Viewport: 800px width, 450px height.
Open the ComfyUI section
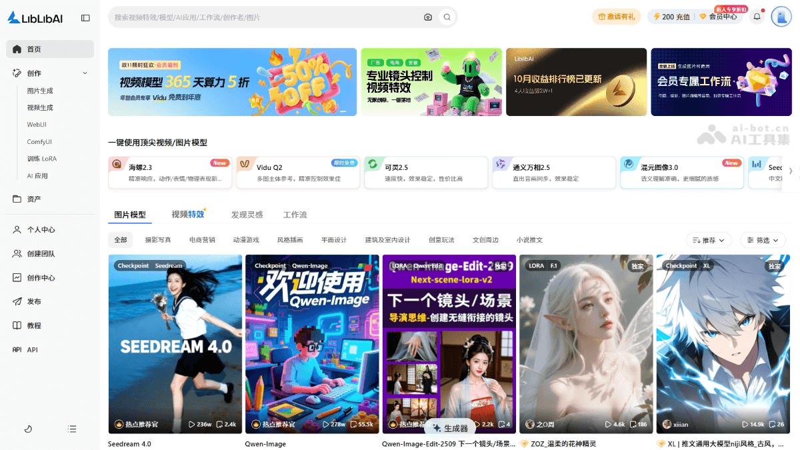[41, 141]
